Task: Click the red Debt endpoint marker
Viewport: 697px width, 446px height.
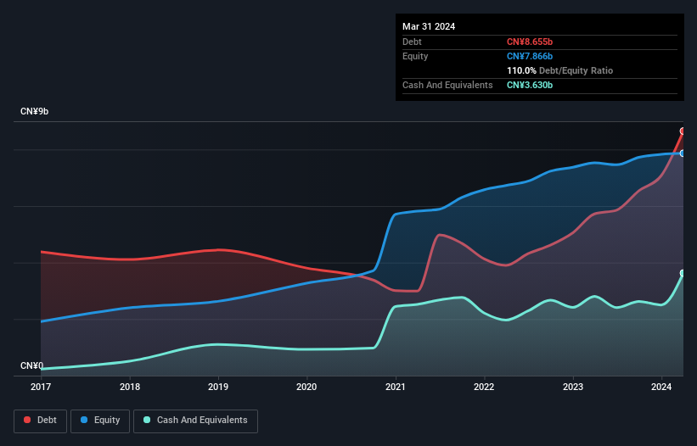Action: point(683,131)
